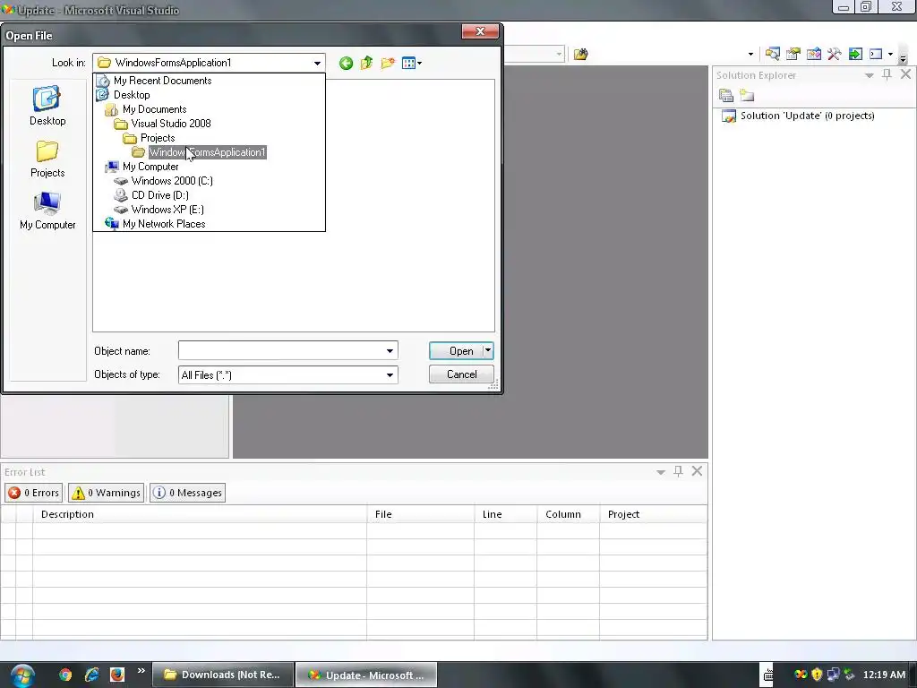This screenshot has height=688, width=917.
Task: Launch Internet Explorer from quick launch
Action: (91, 675)
